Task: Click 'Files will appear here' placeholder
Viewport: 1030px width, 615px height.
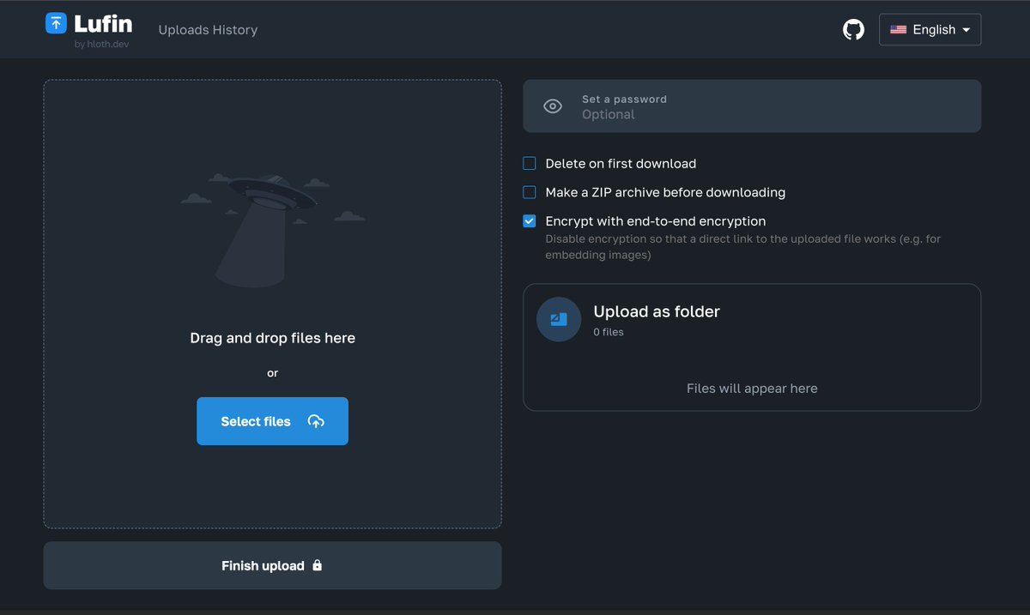Action: 752,389
